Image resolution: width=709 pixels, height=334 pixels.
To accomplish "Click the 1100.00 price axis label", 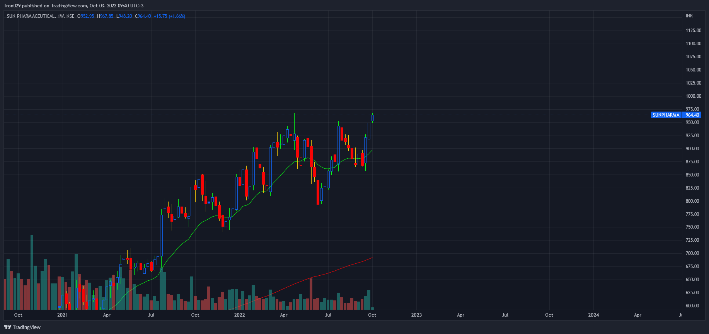I will click(x=693, y=44).
